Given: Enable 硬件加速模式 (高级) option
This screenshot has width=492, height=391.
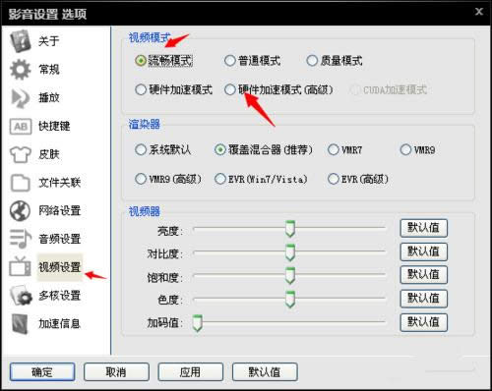Looking at the screenshot, I should pyautogui.click(x=230, y=89).
